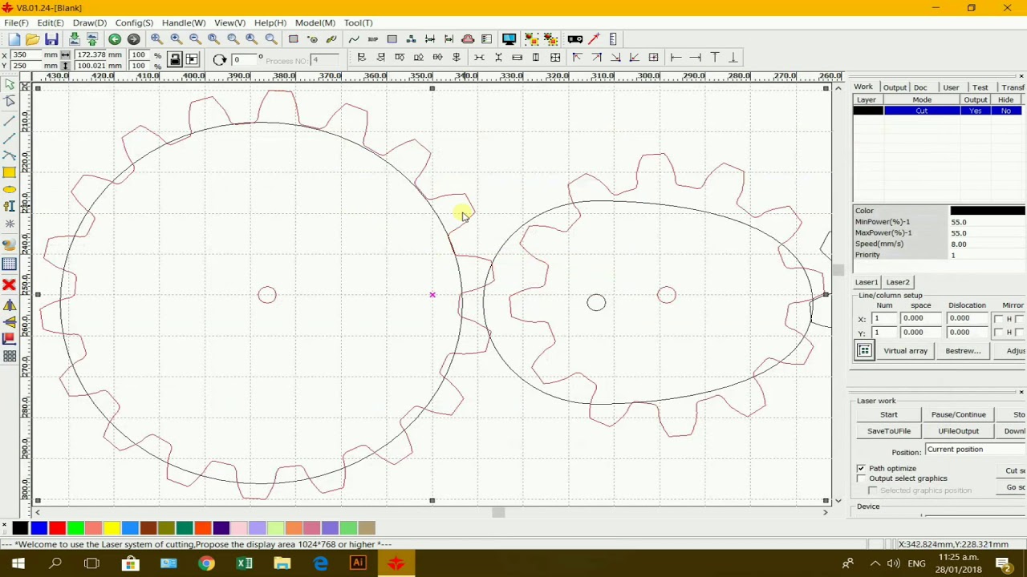This screenshot has height=577, width=1027.
Task: Close the Laser work panel with its x
Action: pos(1021,392)
